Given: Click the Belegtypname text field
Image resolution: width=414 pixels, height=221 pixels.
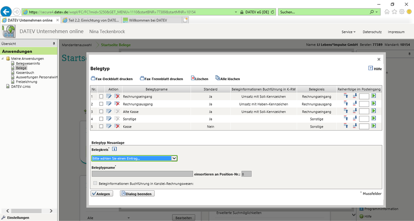Looking at the screenshot, I should point(142,174).
